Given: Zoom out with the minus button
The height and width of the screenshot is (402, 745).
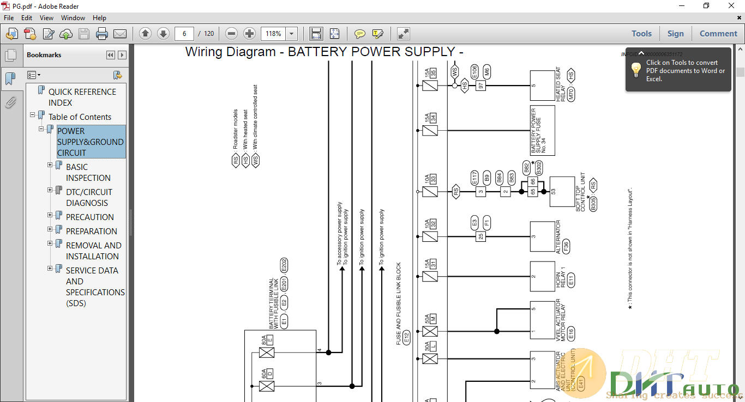Looking at the screenshot, I should coord(232,34).
